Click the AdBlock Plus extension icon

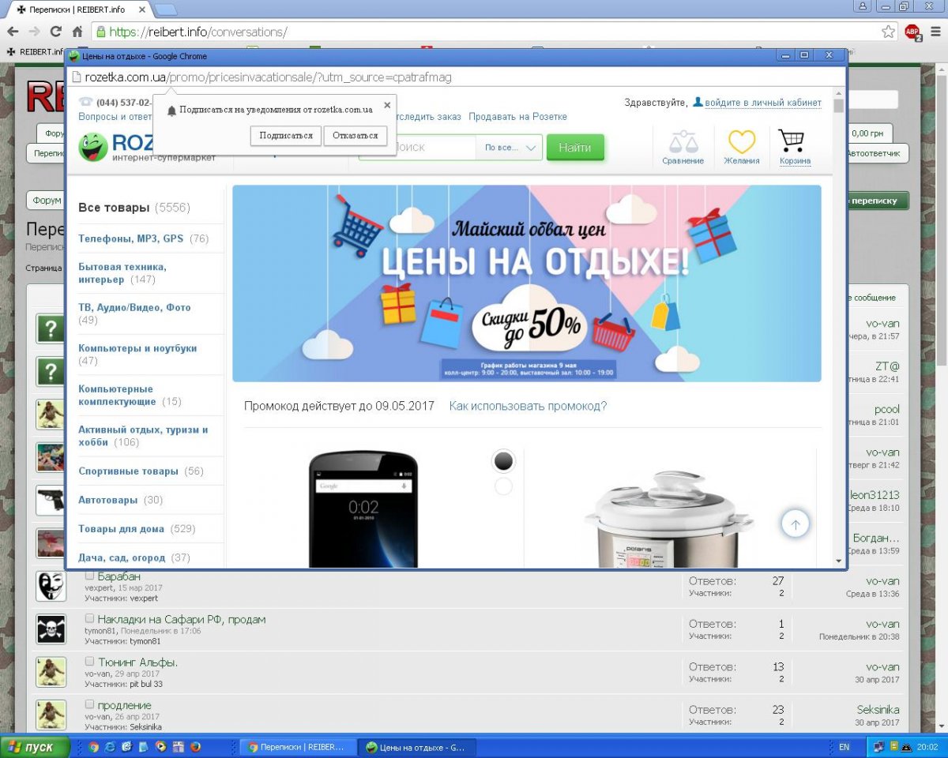(x=912, y=32)
